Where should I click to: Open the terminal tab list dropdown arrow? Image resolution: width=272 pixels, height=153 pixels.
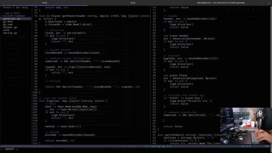click(269, 3)
